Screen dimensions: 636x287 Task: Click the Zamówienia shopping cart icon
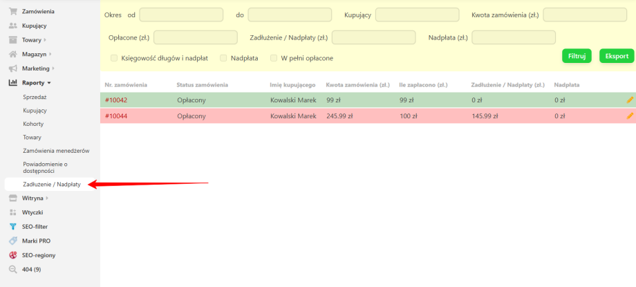(x=12, y=12)
